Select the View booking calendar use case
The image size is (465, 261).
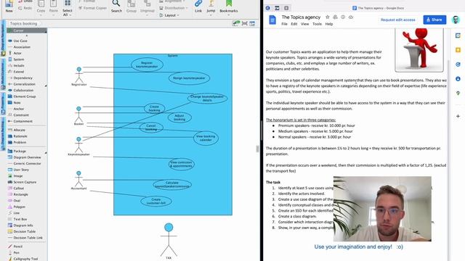point(206,138)
